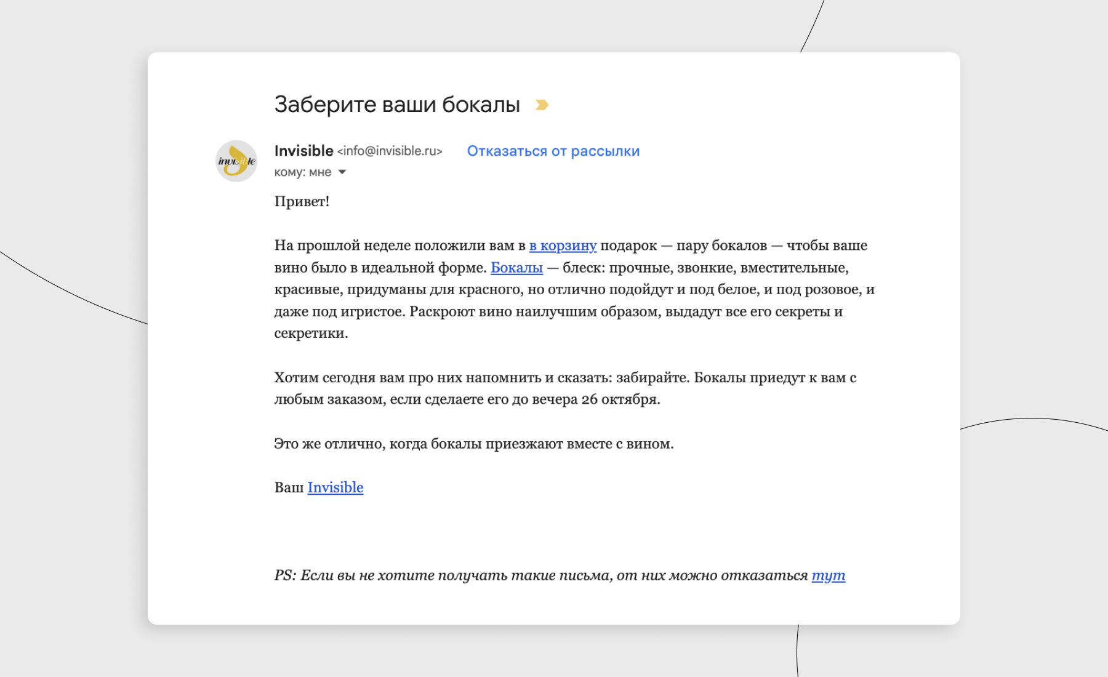Click the greeting 'Привет!'

coord(302,202)
